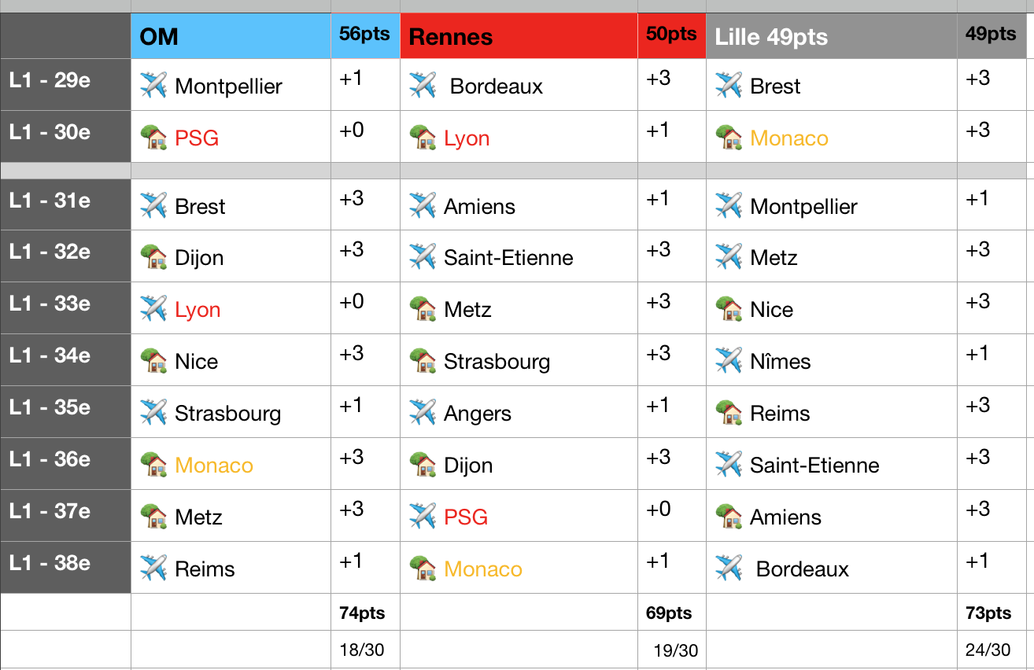
Task: Click the house icon next to red PSG
Action: pos(153,138)
